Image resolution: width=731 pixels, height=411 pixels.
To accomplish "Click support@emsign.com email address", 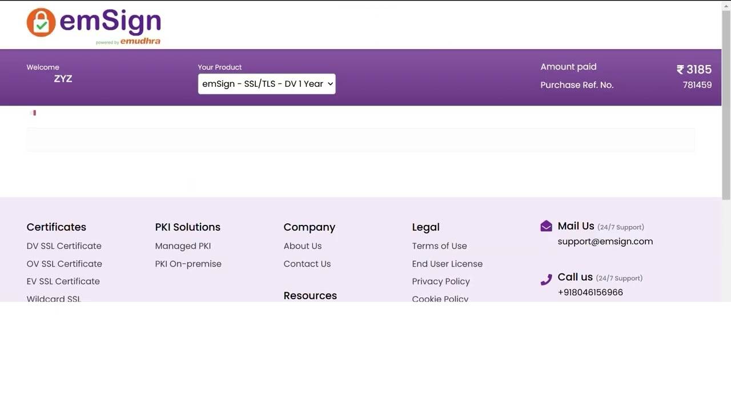I will [605, 241].
